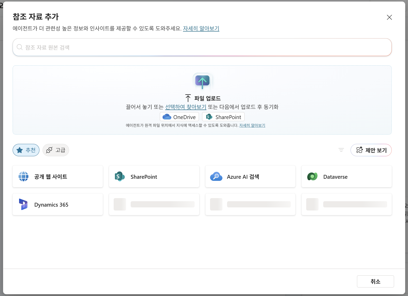Open the 제안 보기 button
The height and width of the screenshot is (296, 408).
click(371, 150)
